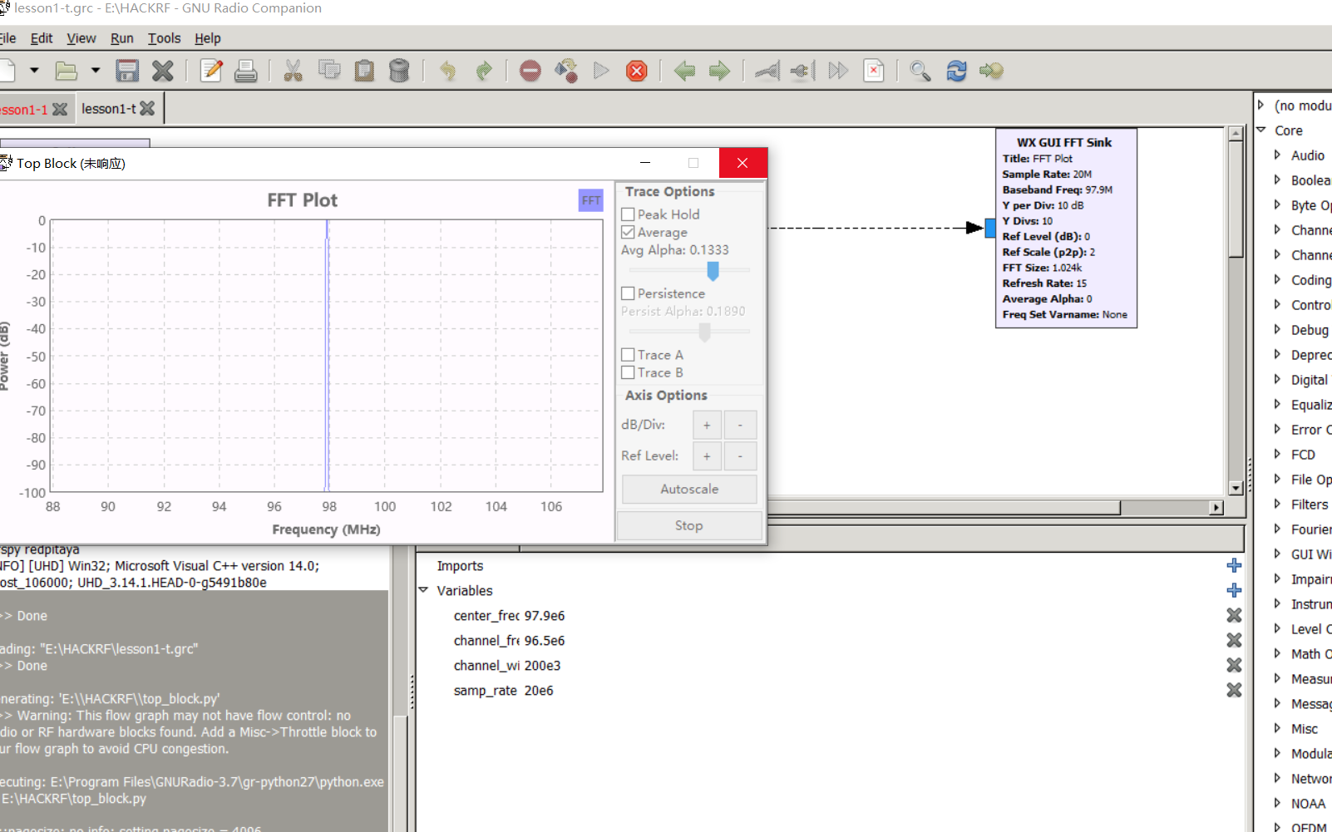Enable the Persistence checkbox
Screen dimensions: 1332x832
pyautogui.click(x=628, y=293)
